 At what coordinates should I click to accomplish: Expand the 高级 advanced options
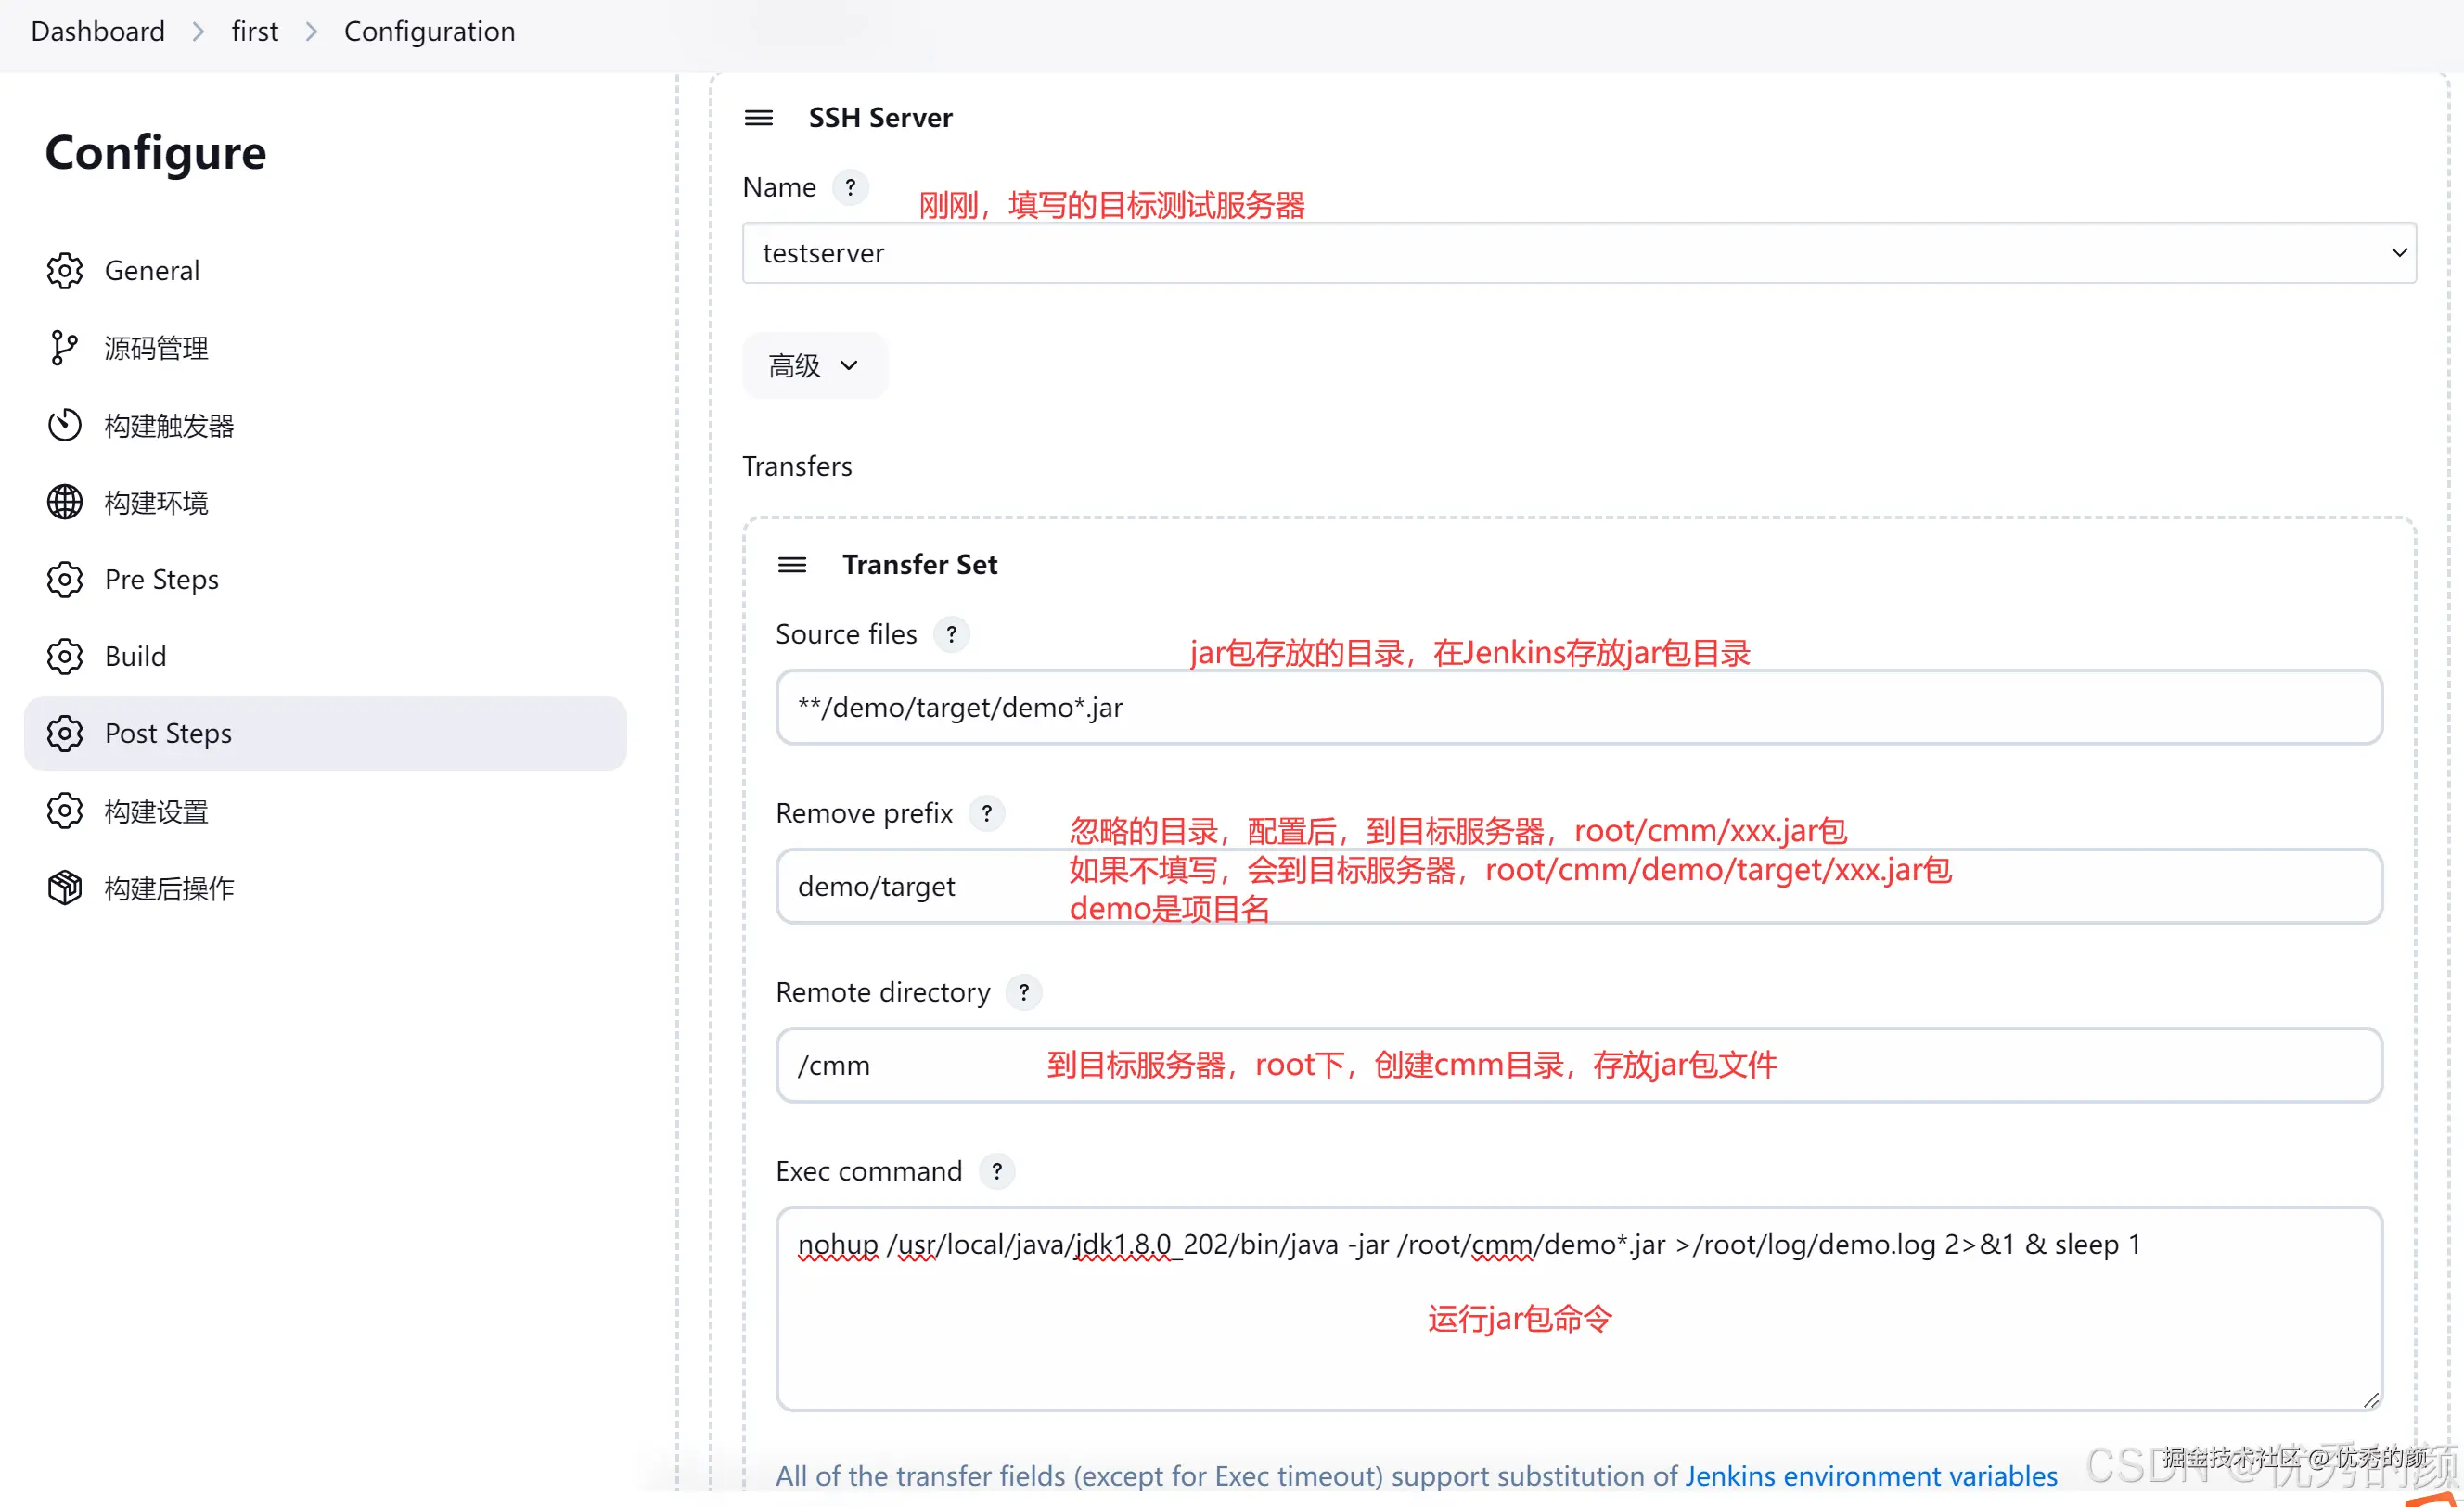point(813,365)
